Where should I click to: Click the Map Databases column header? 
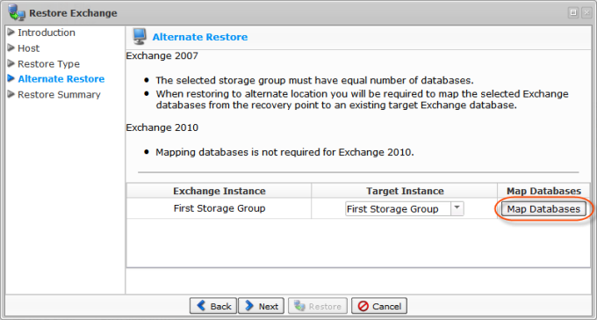point(543,191)
